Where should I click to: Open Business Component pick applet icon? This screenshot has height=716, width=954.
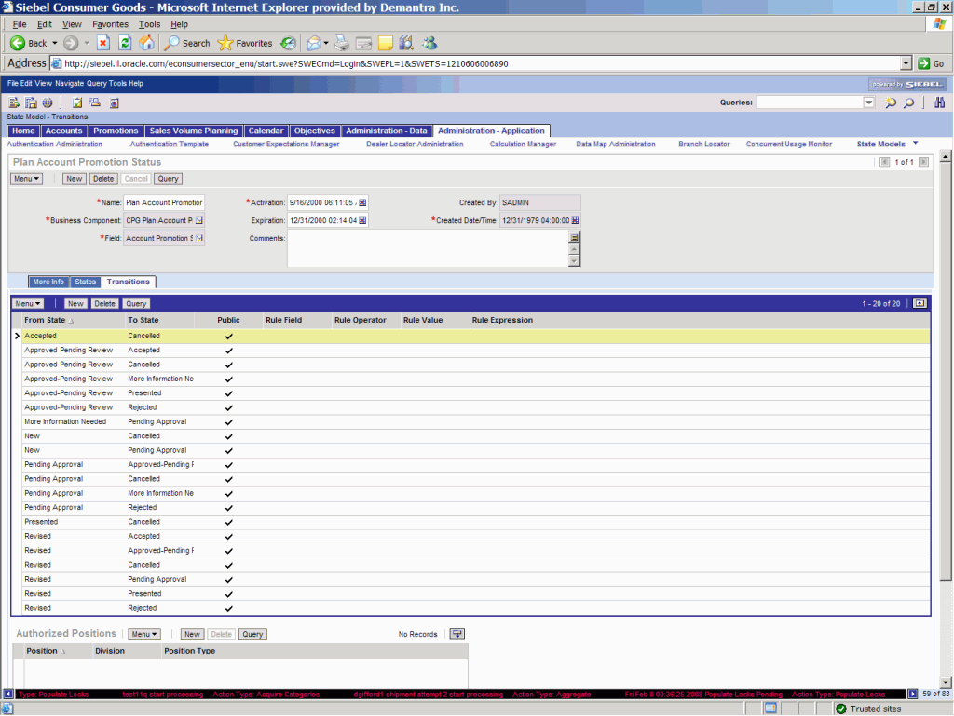coord(199,220)
